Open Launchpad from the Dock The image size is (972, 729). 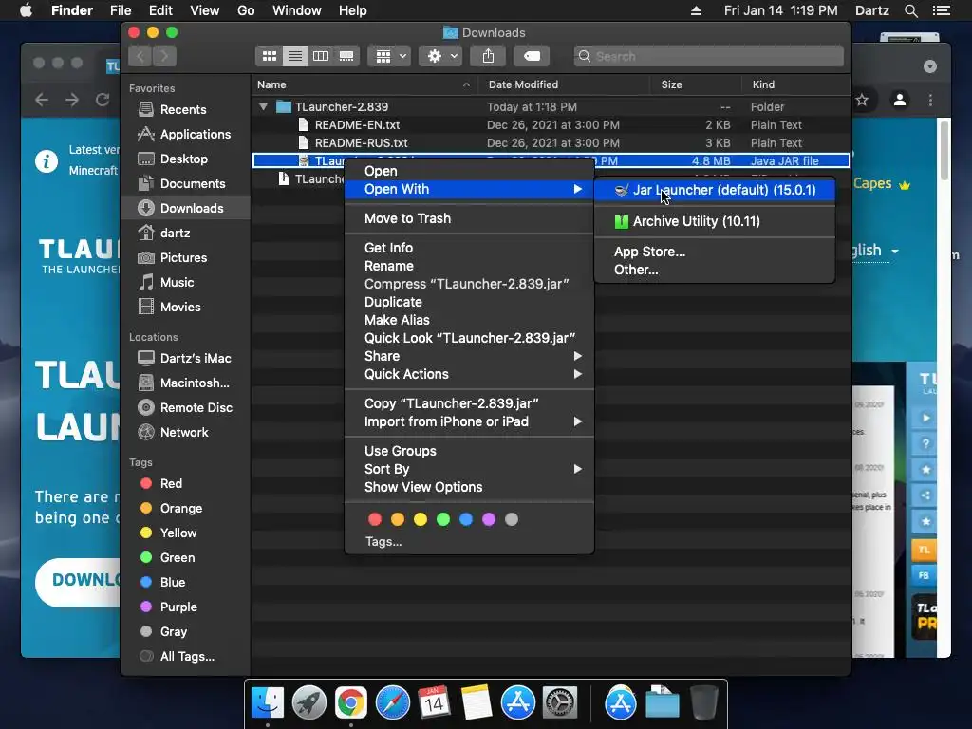[x=309, y=703]
